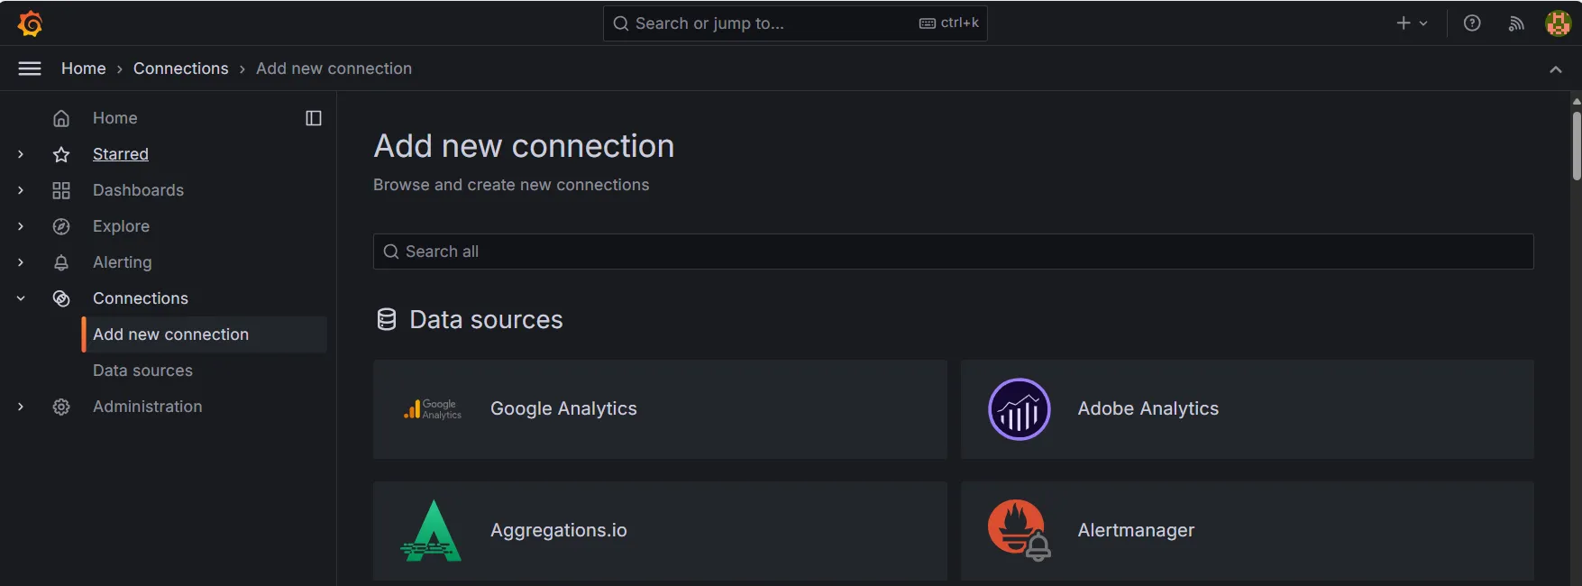Screen dimensions: 1582x586
Task: Toggle the hamburger navigation menu
Action: (x=30, y=69)
